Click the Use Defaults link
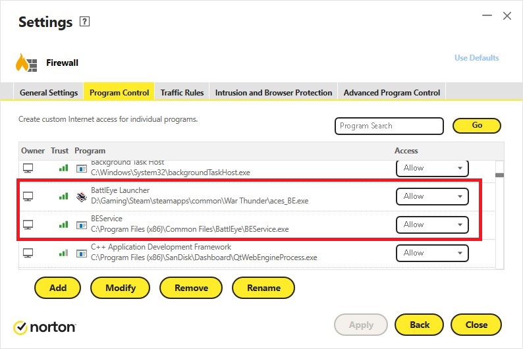Viewport: 523px width, 349px height. (476, 58)
